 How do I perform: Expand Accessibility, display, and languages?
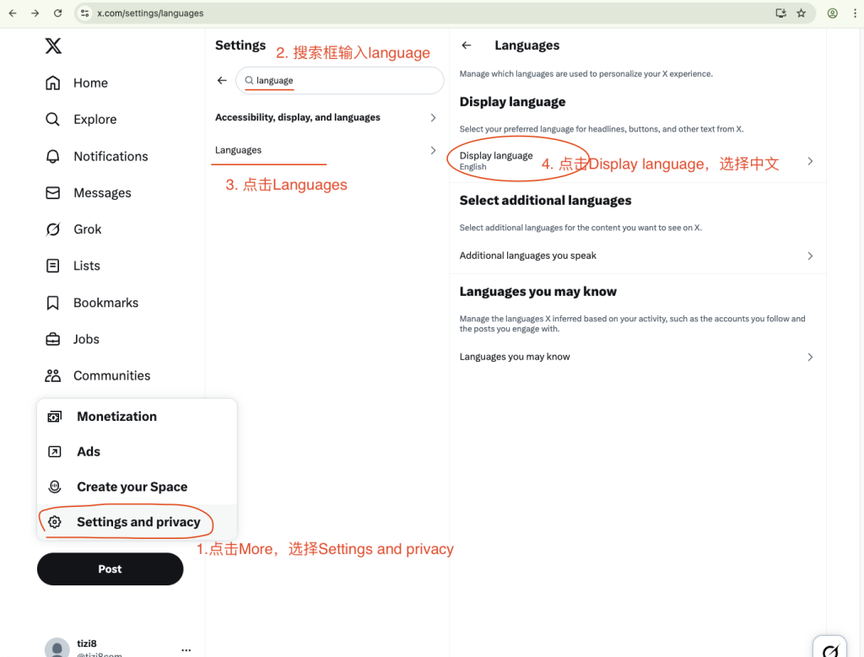(x=327, y=117)
